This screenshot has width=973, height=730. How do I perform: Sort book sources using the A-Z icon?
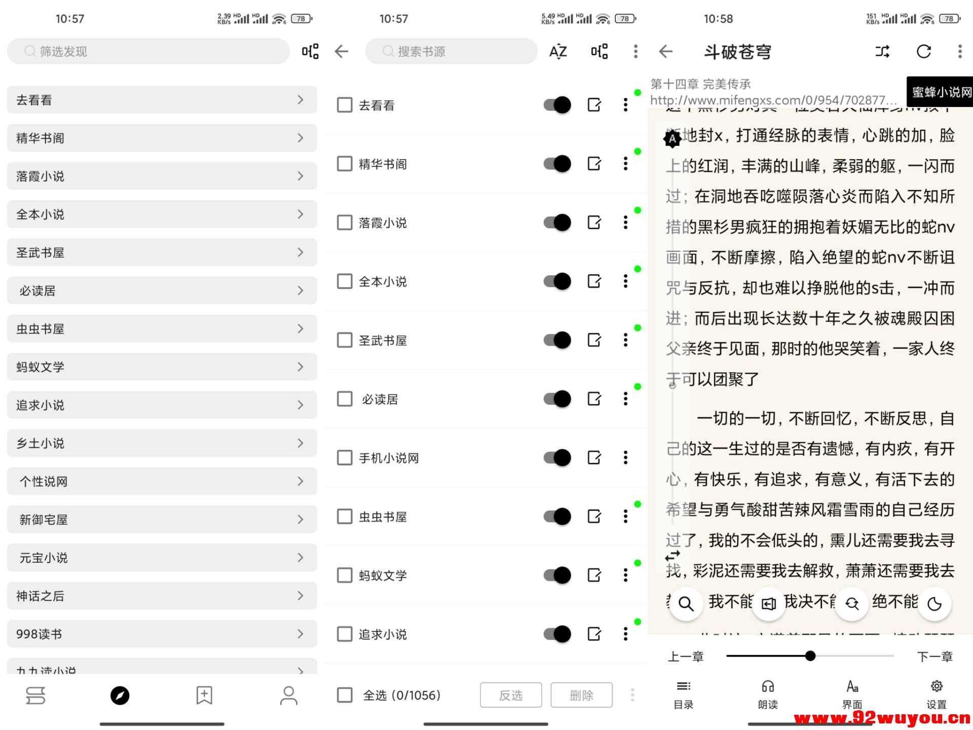[556, 51]
